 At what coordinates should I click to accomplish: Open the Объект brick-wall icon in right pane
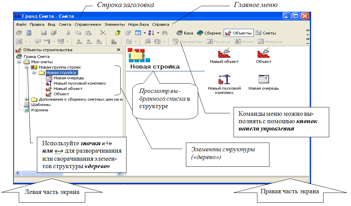point(263,56)
